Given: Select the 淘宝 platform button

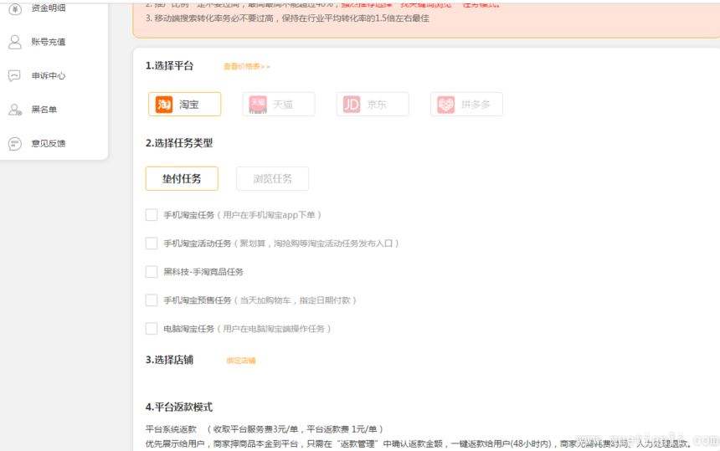Looking at the screenshot, I should (x=184, y=104).
